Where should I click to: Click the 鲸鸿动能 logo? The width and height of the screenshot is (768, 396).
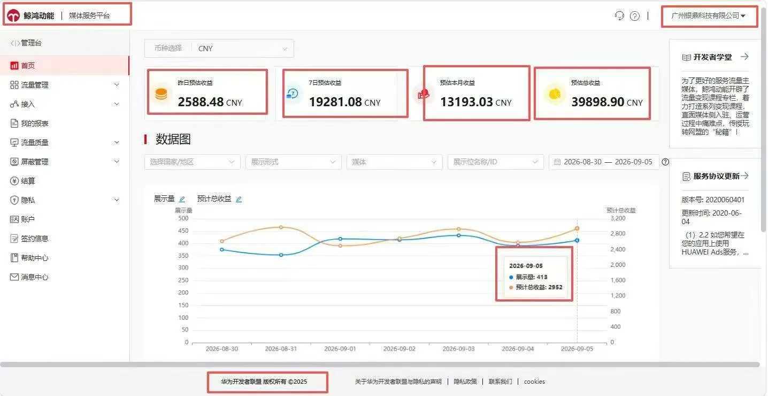13,16
